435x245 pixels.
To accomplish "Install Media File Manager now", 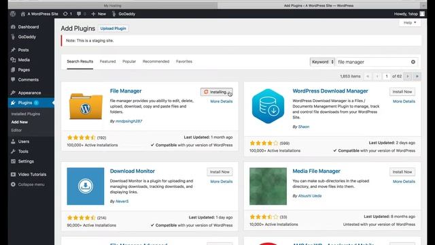I will (402, 172).
